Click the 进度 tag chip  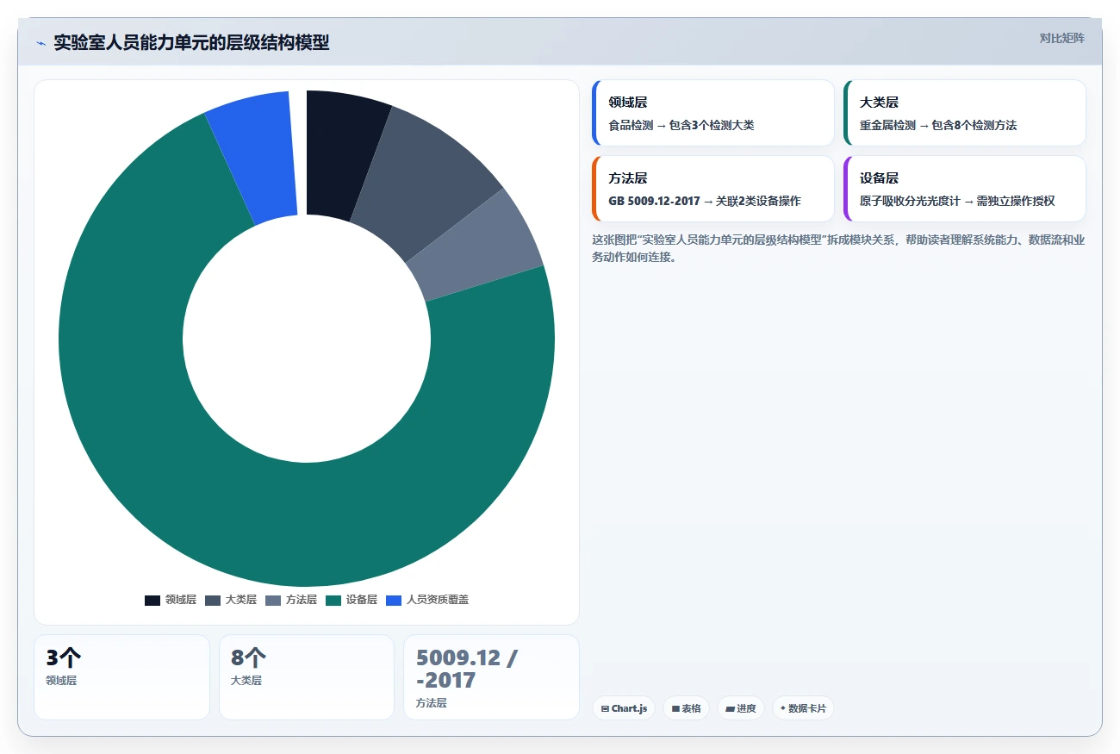tap(741, 708)
